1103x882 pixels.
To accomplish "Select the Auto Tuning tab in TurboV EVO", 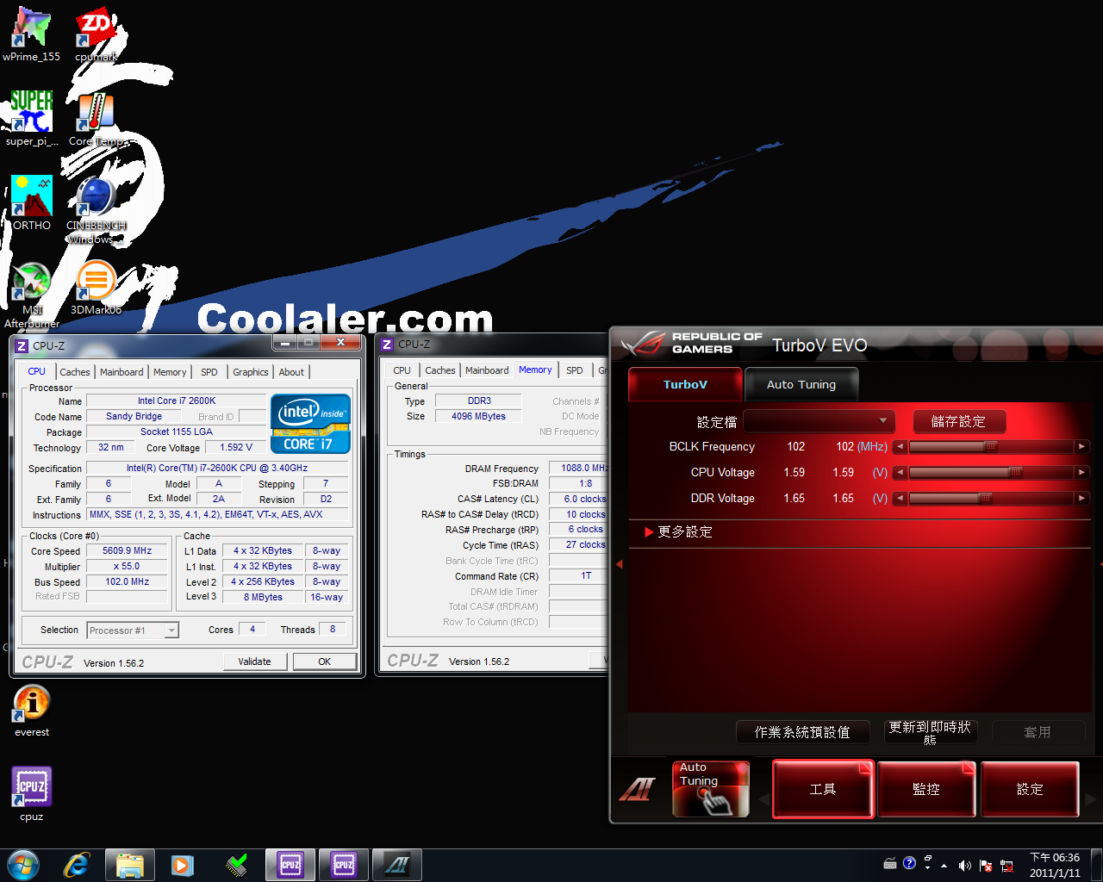I will (x=801, y=384).
